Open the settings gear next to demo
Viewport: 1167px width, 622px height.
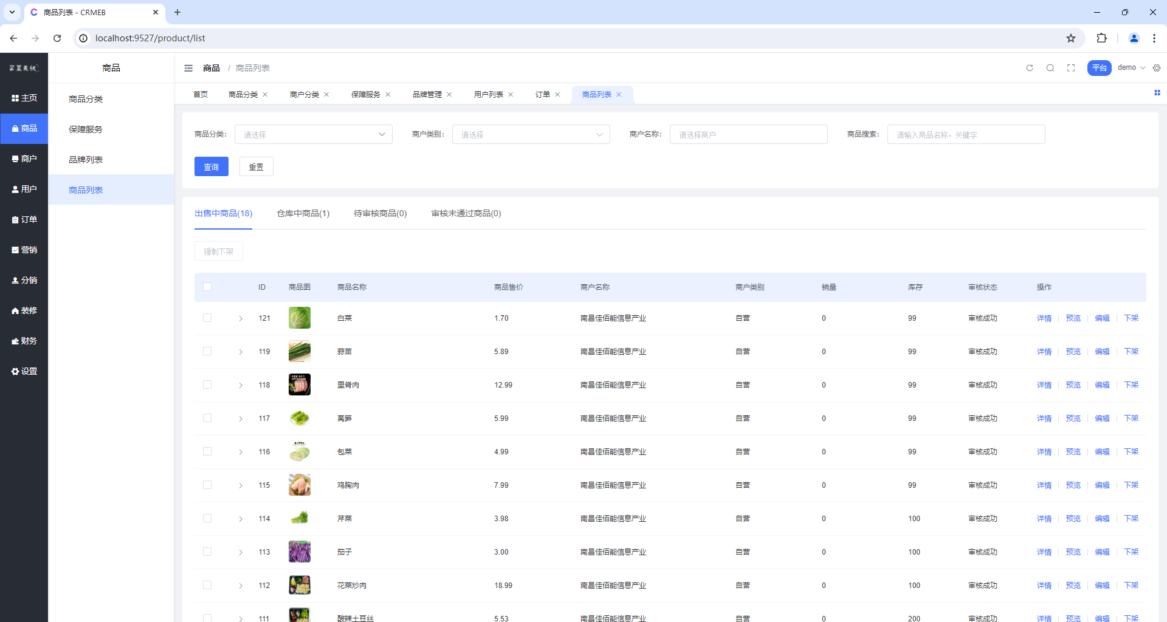point(1157,68)
